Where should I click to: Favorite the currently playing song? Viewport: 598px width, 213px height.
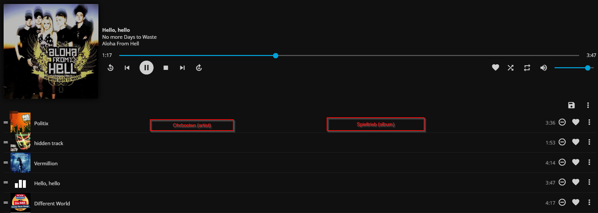(x=495, y=68)
